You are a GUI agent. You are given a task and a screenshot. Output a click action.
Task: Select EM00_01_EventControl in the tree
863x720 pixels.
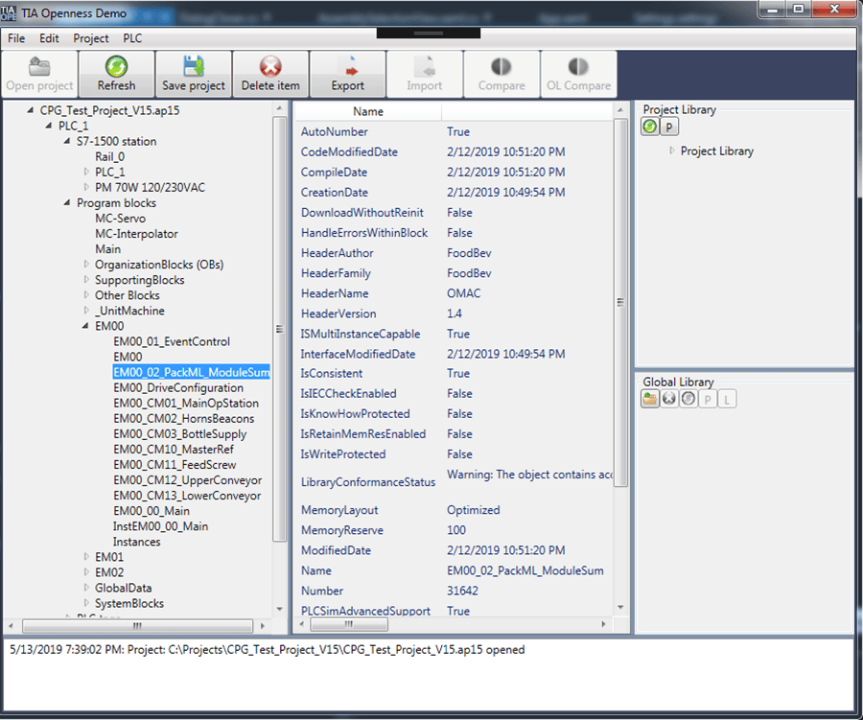tap(172, 341)
